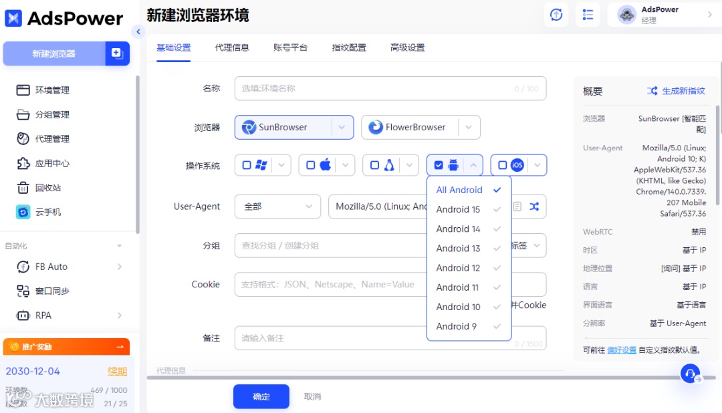This screenshot has height=413, width=722.
Task: Open 分组管理 from the sidebar
Action: click(43, 115)
